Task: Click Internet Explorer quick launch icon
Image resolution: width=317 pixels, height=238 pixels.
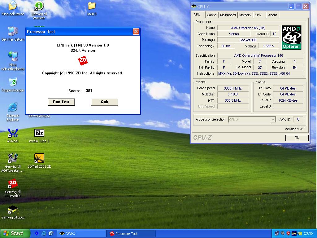Action: click(x=44, y=233)
